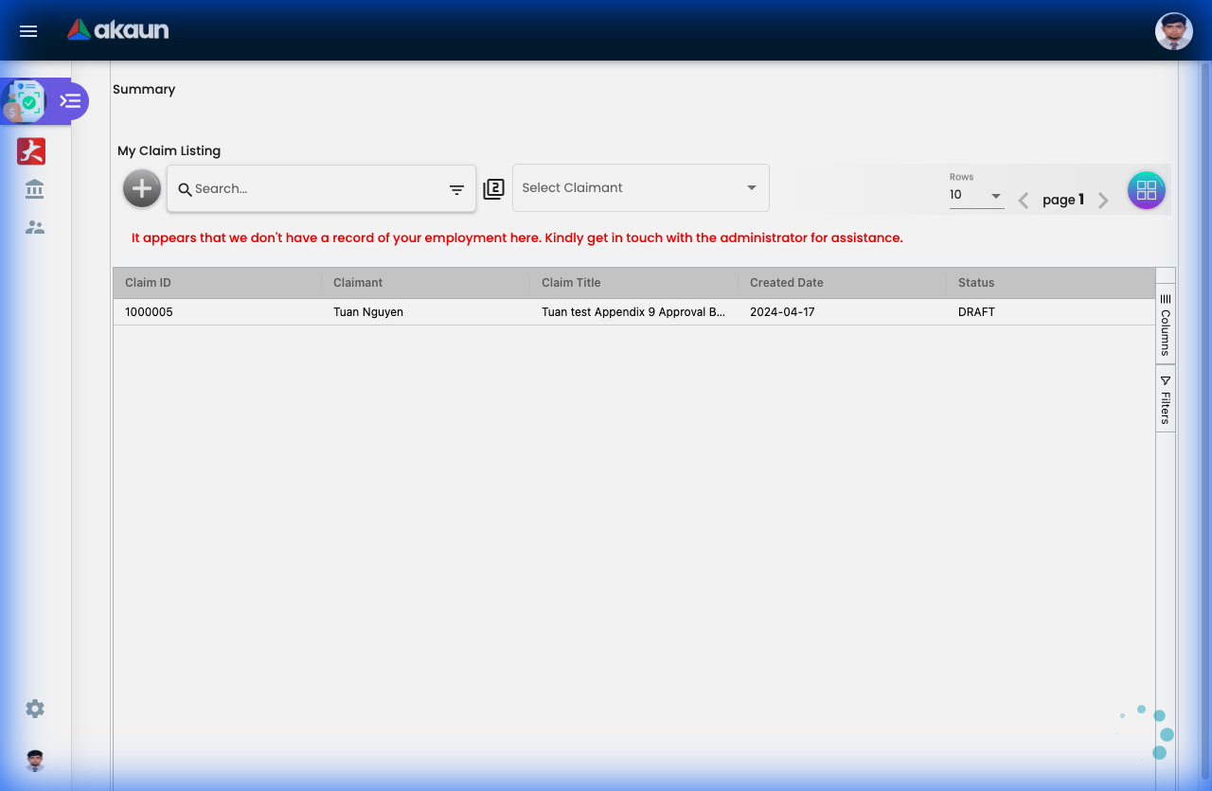
Task: Click the search filter funnel icon
Action: coord(456,189)
